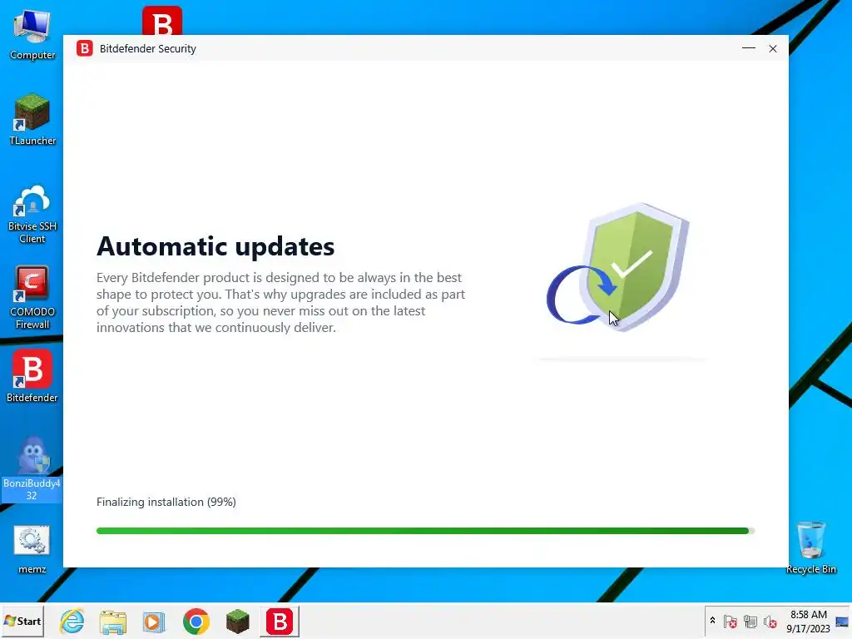Image resolution: width=852 pixels, height=639 pixels.
Task: Click 'Finalizing installation (99%)' status text
Action: pyautogui.click(x=166, y=502)
